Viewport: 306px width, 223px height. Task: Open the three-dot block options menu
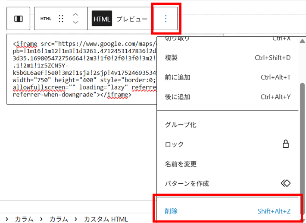click(166, 19)
